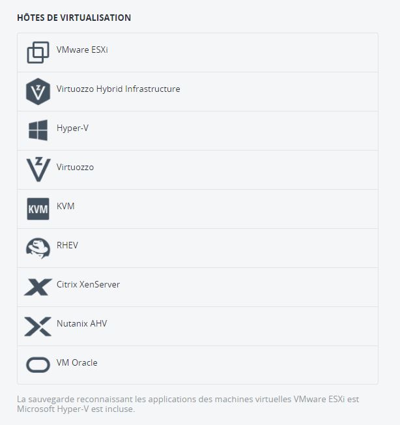Select Virtuozzo Hybrid Infrastructure text
The width and height of the screenshot is (400, 425).
point(119,89)
